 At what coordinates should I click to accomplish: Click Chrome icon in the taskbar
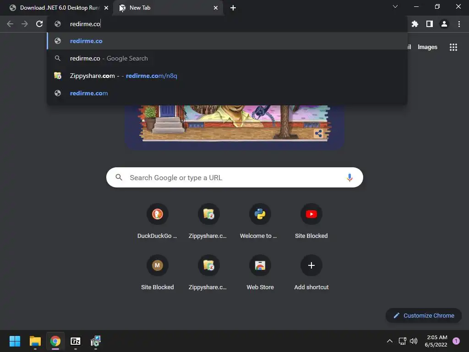click(55, 341)
